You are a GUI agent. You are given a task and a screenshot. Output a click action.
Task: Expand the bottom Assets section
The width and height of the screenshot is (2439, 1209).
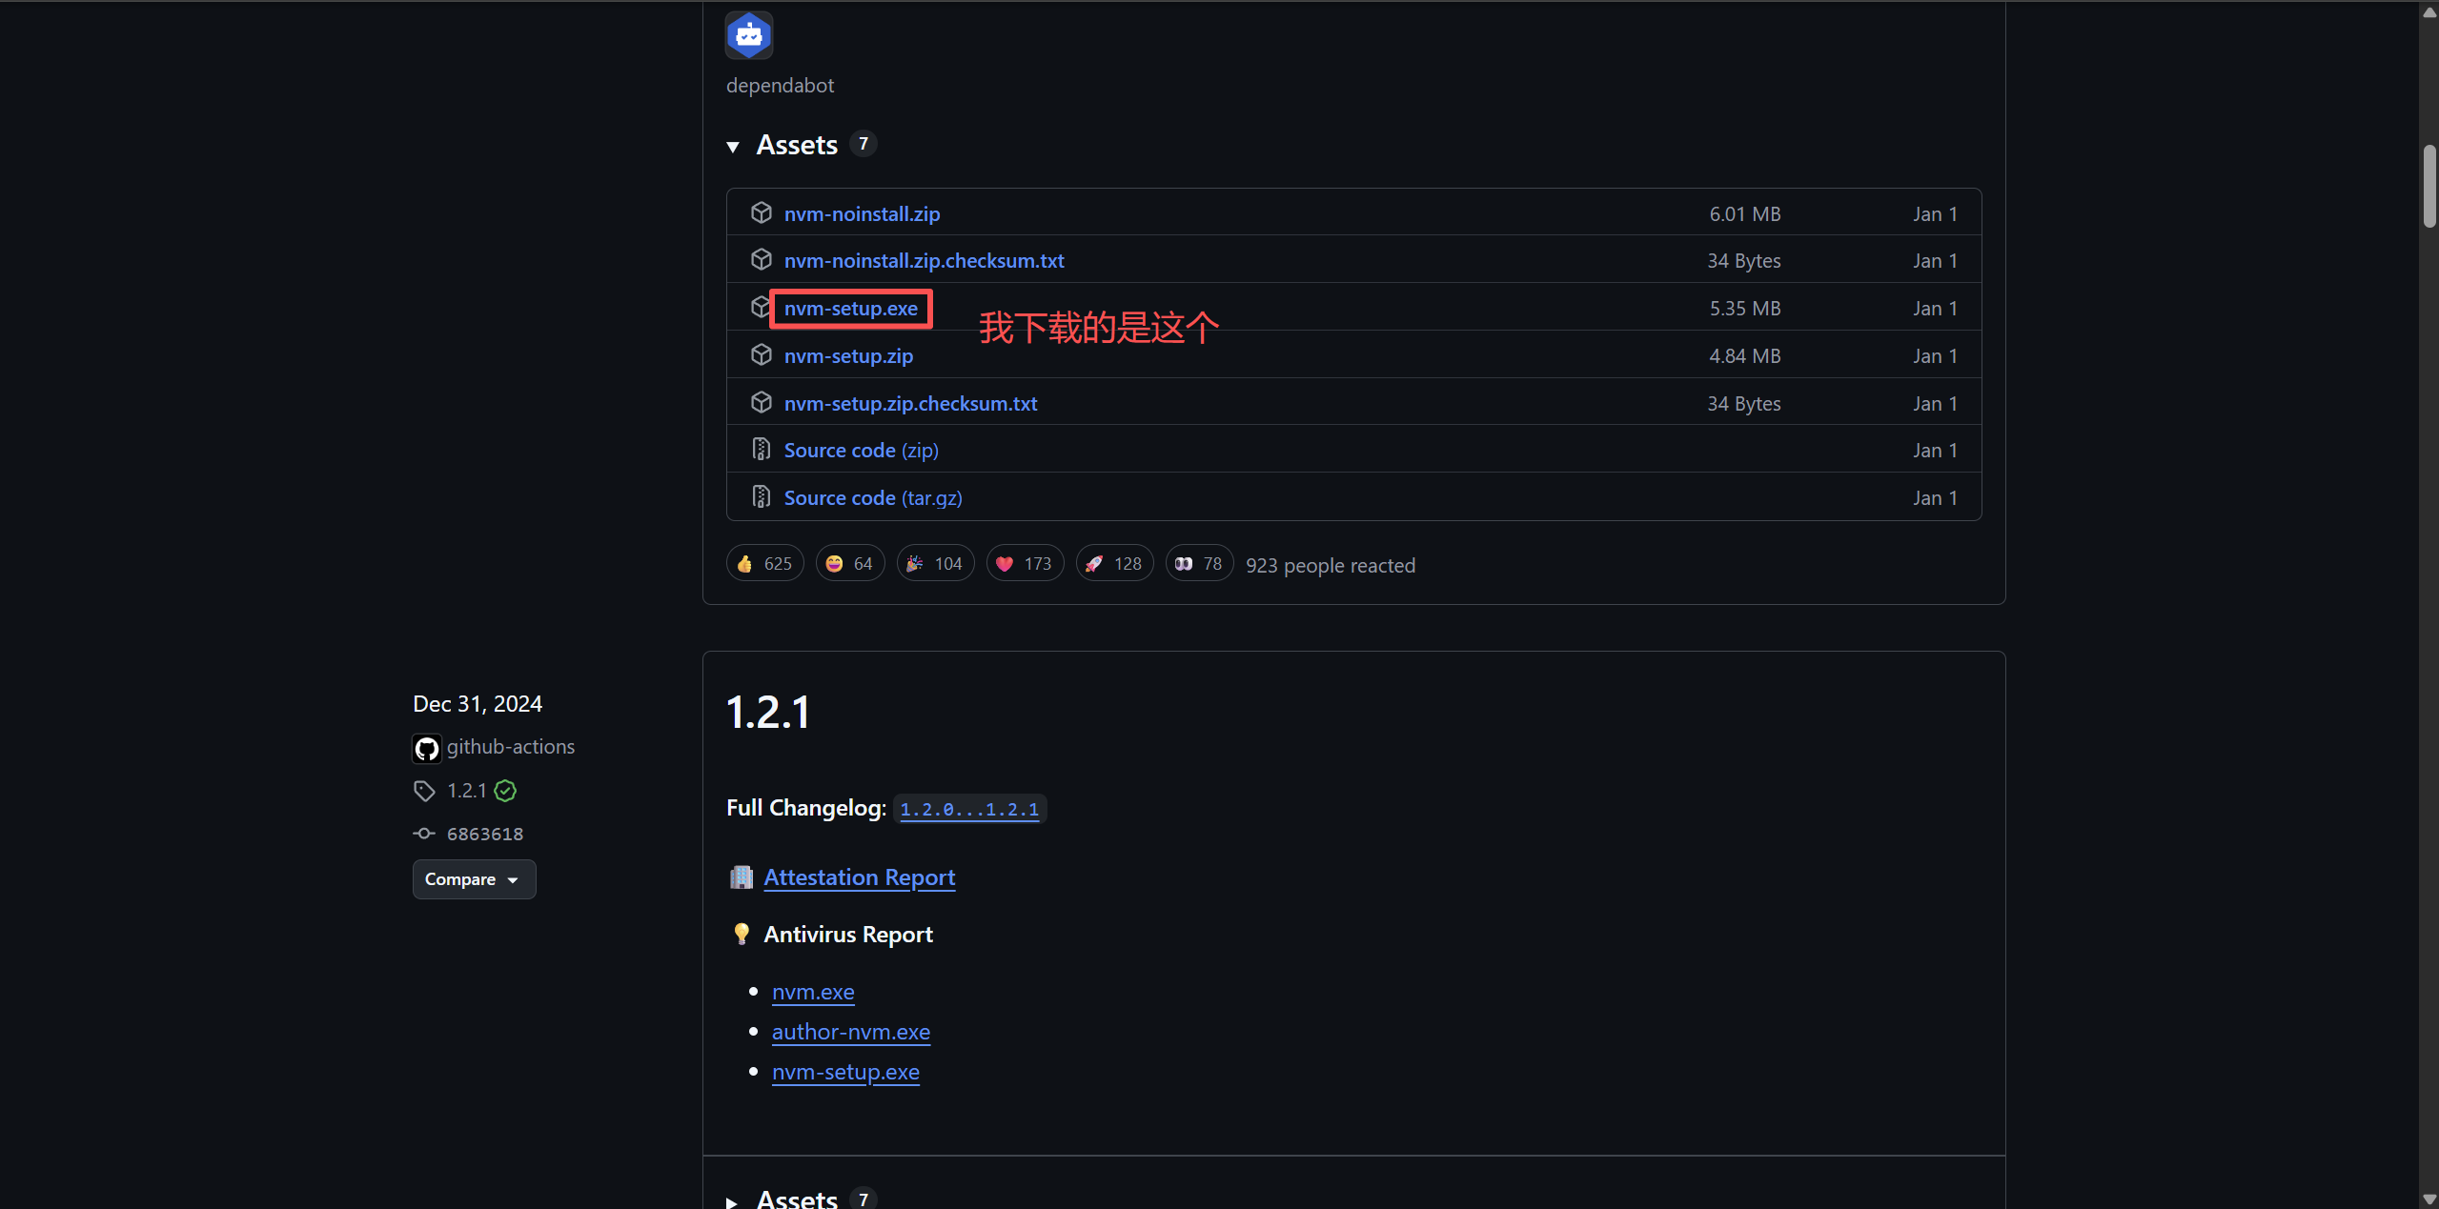pos(732,1201)
